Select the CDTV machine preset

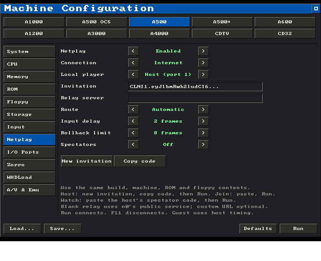point(222,34)
